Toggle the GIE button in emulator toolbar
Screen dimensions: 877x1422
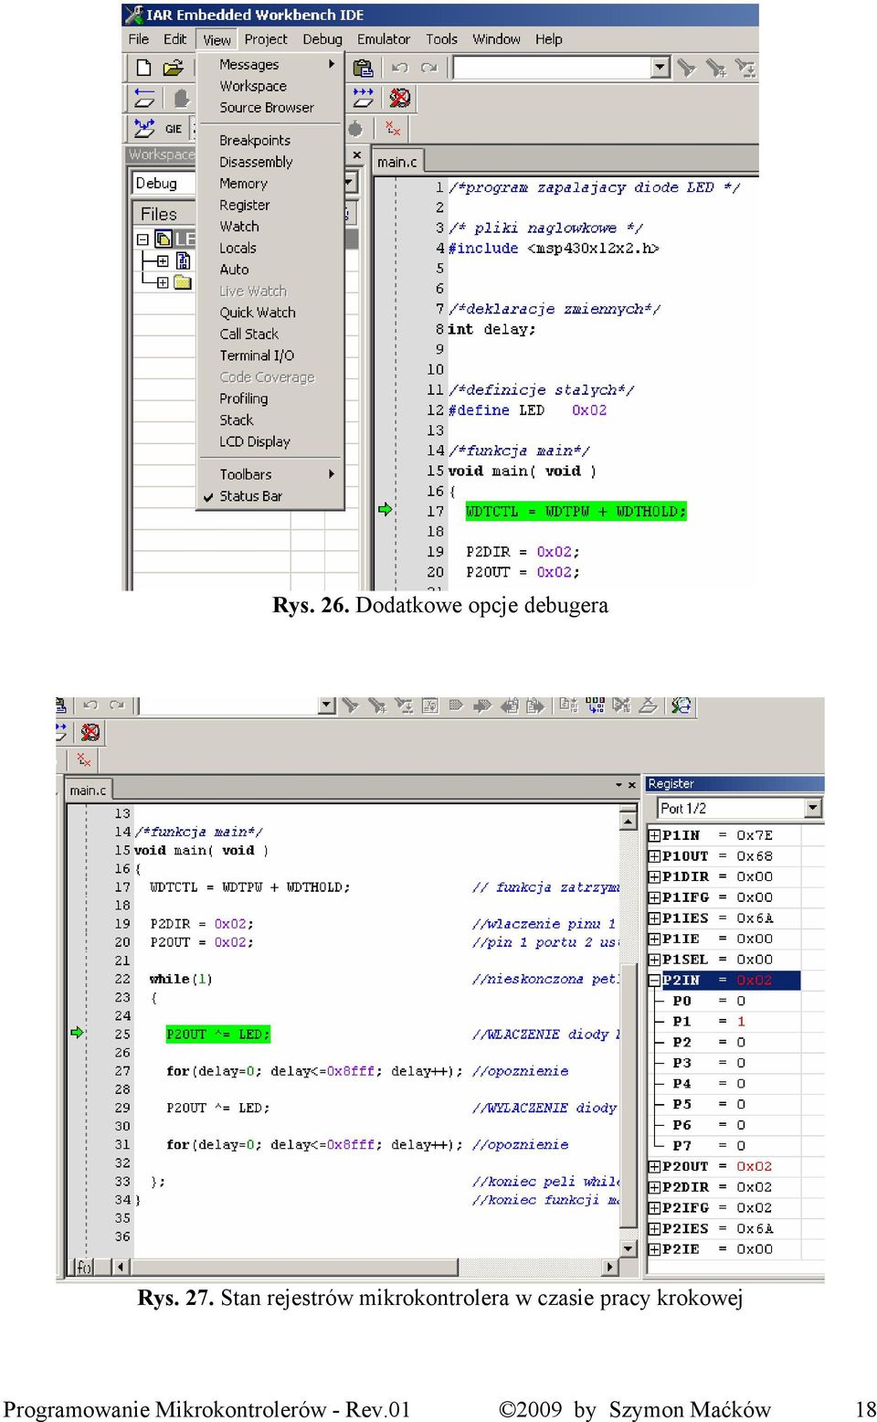coord(174,129)
